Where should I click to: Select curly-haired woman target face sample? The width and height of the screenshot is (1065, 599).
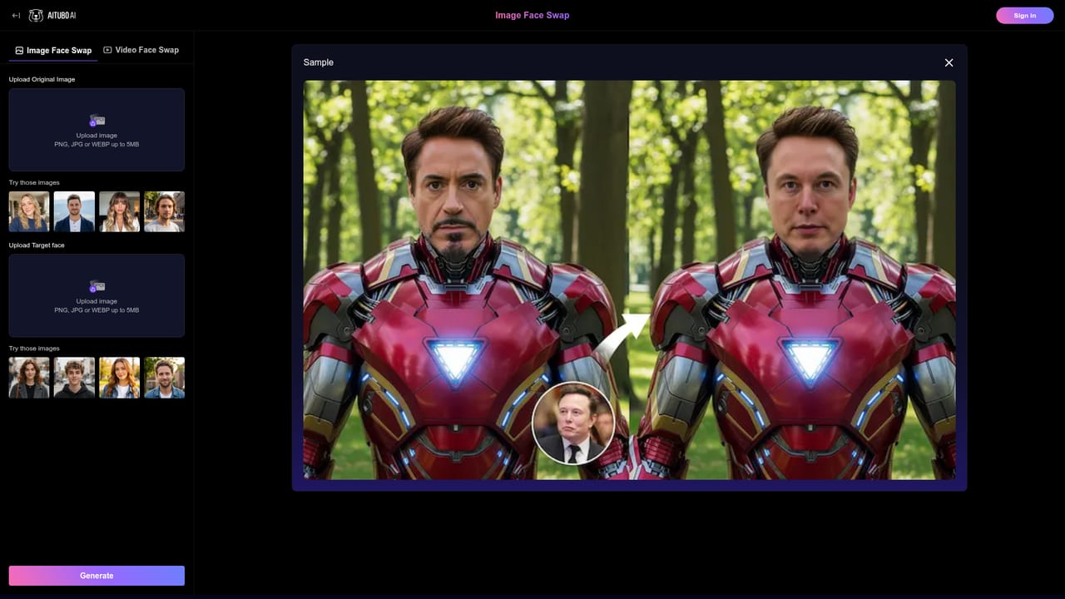click(x=29, y=378)
